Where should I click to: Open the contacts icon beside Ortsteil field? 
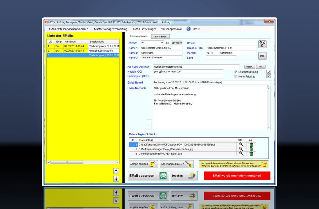[262, 44]
